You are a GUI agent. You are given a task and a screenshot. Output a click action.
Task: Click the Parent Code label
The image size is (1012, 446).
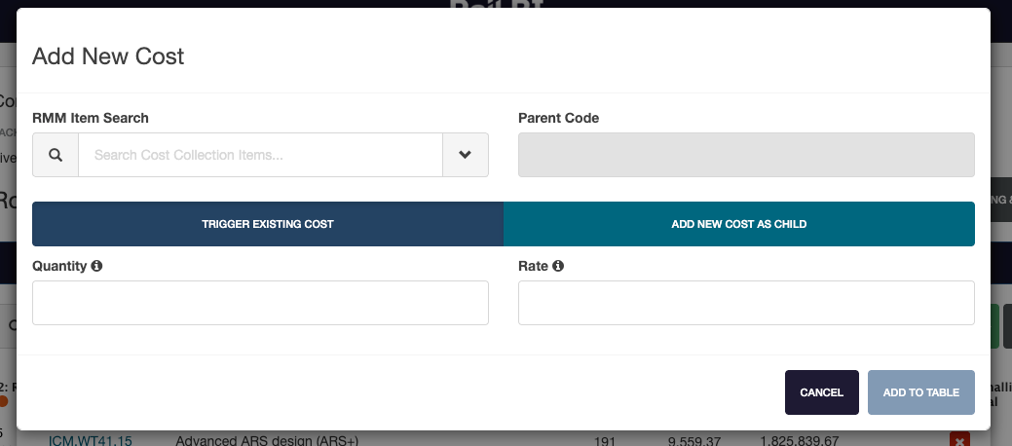coord(558,118)
